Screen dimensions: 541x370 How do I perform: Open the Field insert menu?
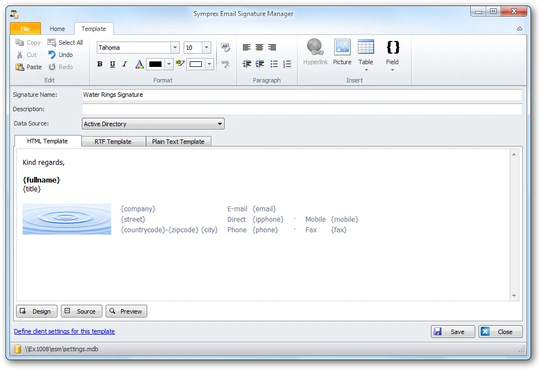click(x=392, y=55)
